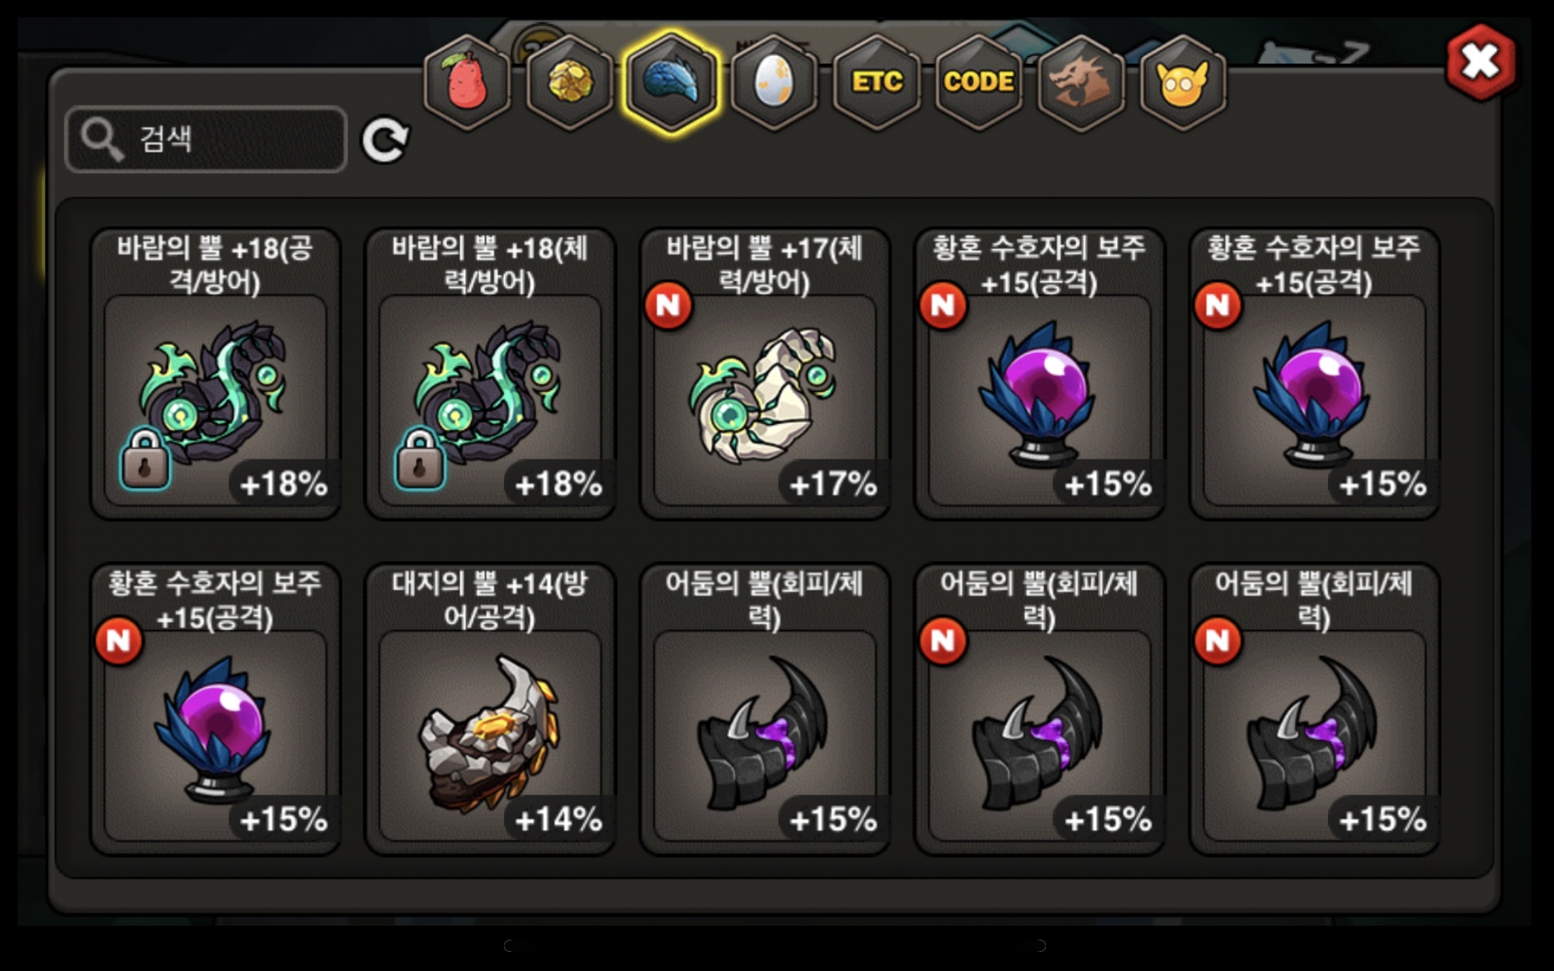Switch to the ETC tab
1554x971 pixels.
pyautogui.click(x=876, y=82)
